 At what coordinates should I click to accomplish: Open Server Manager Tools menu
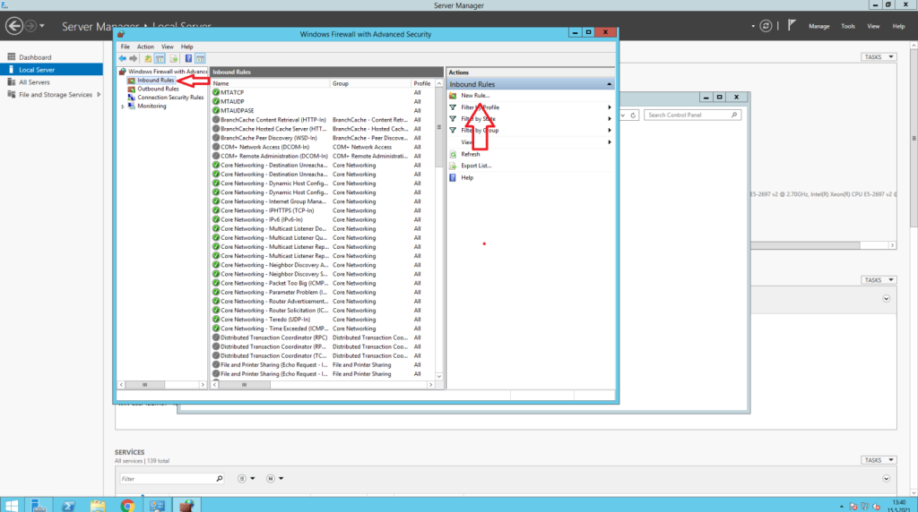coord(848,26)
